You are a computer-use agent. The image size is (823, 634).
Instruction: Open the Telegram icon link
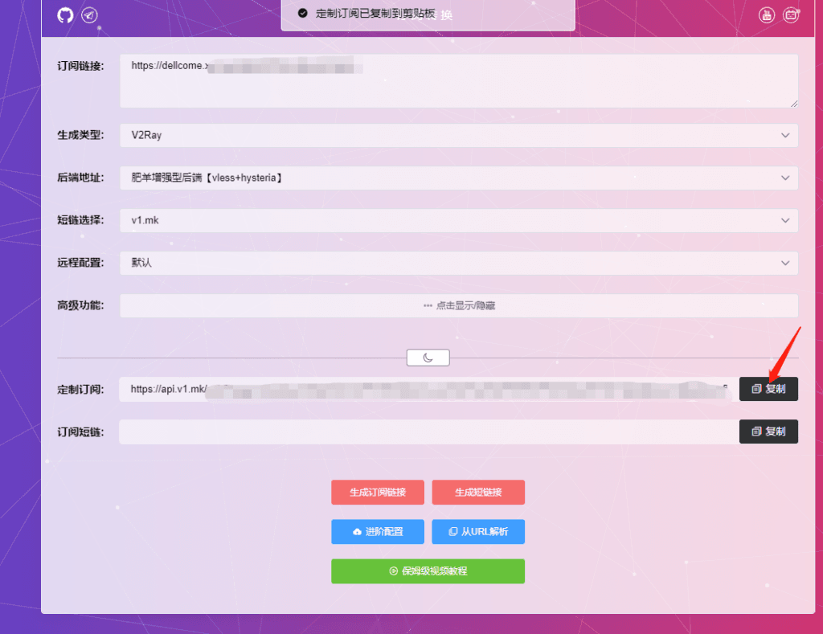pyautogui.click(x=89, y=15)
